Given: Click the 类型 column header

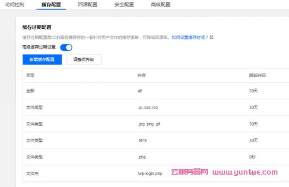Looking at the screenshot, I should pos(30,75).
